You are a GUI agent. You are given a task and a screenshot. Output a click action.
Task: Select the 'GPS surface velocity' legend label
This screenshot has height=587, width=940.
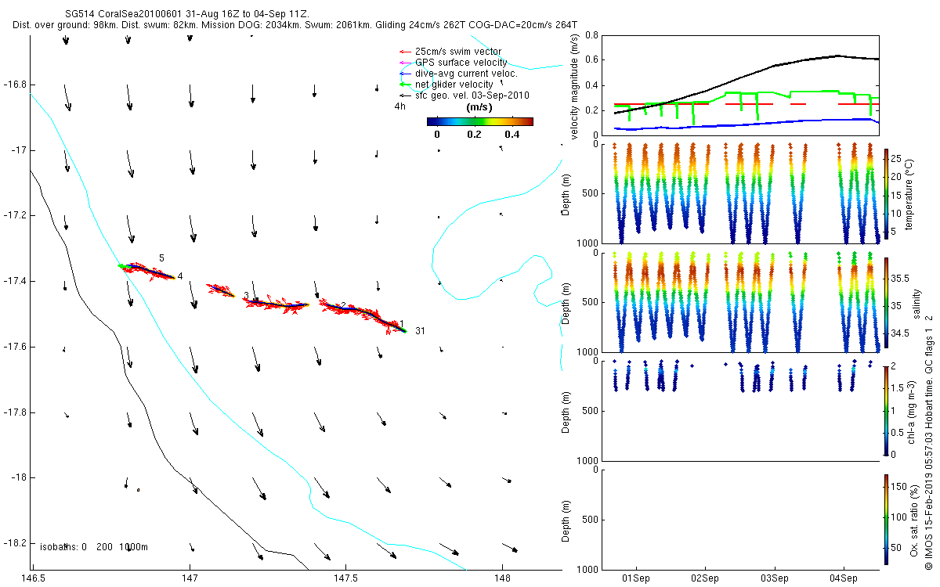[x=461, y=63]
